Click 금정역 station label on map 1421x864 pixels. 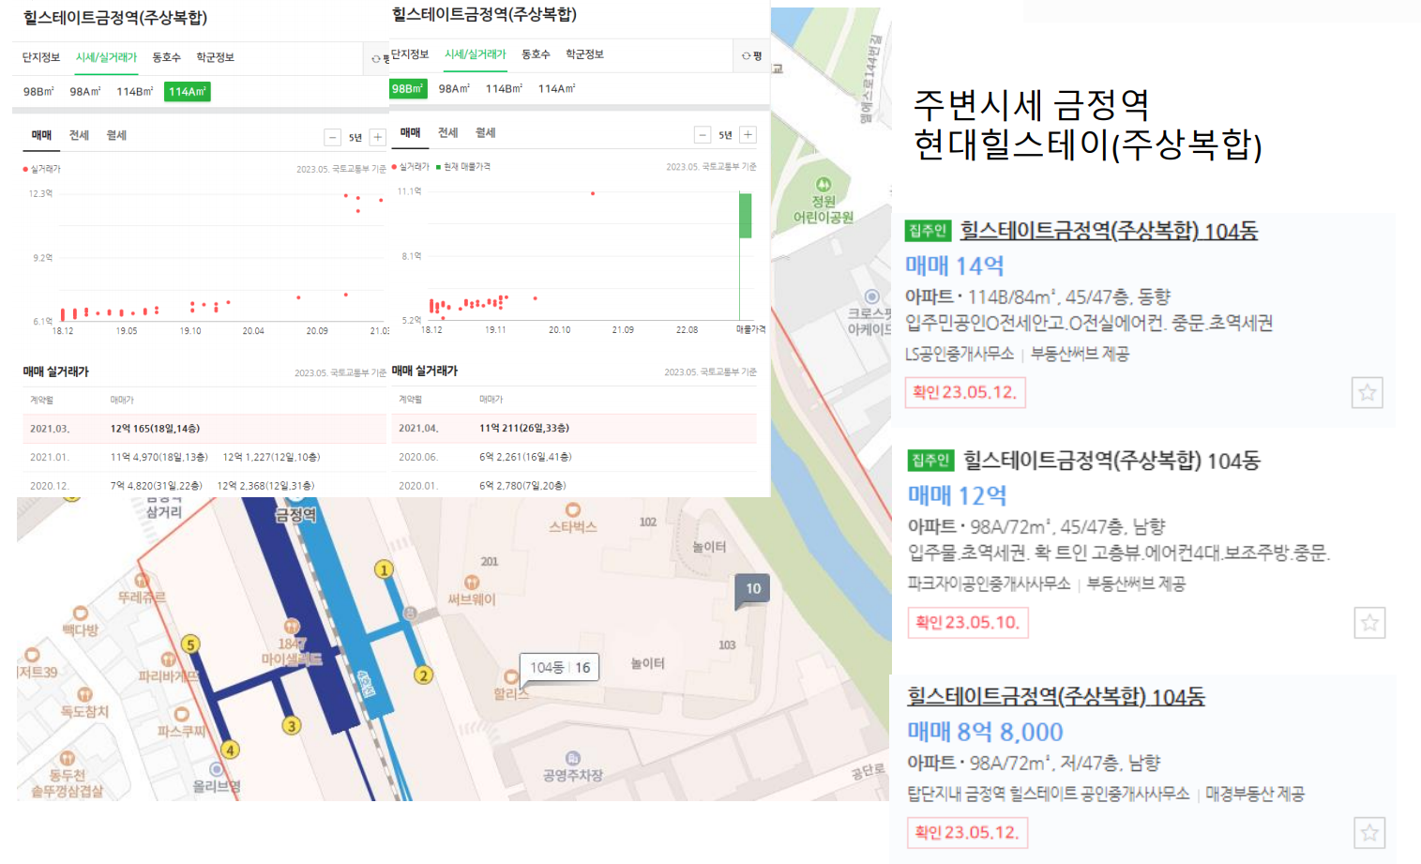[295, 515]
